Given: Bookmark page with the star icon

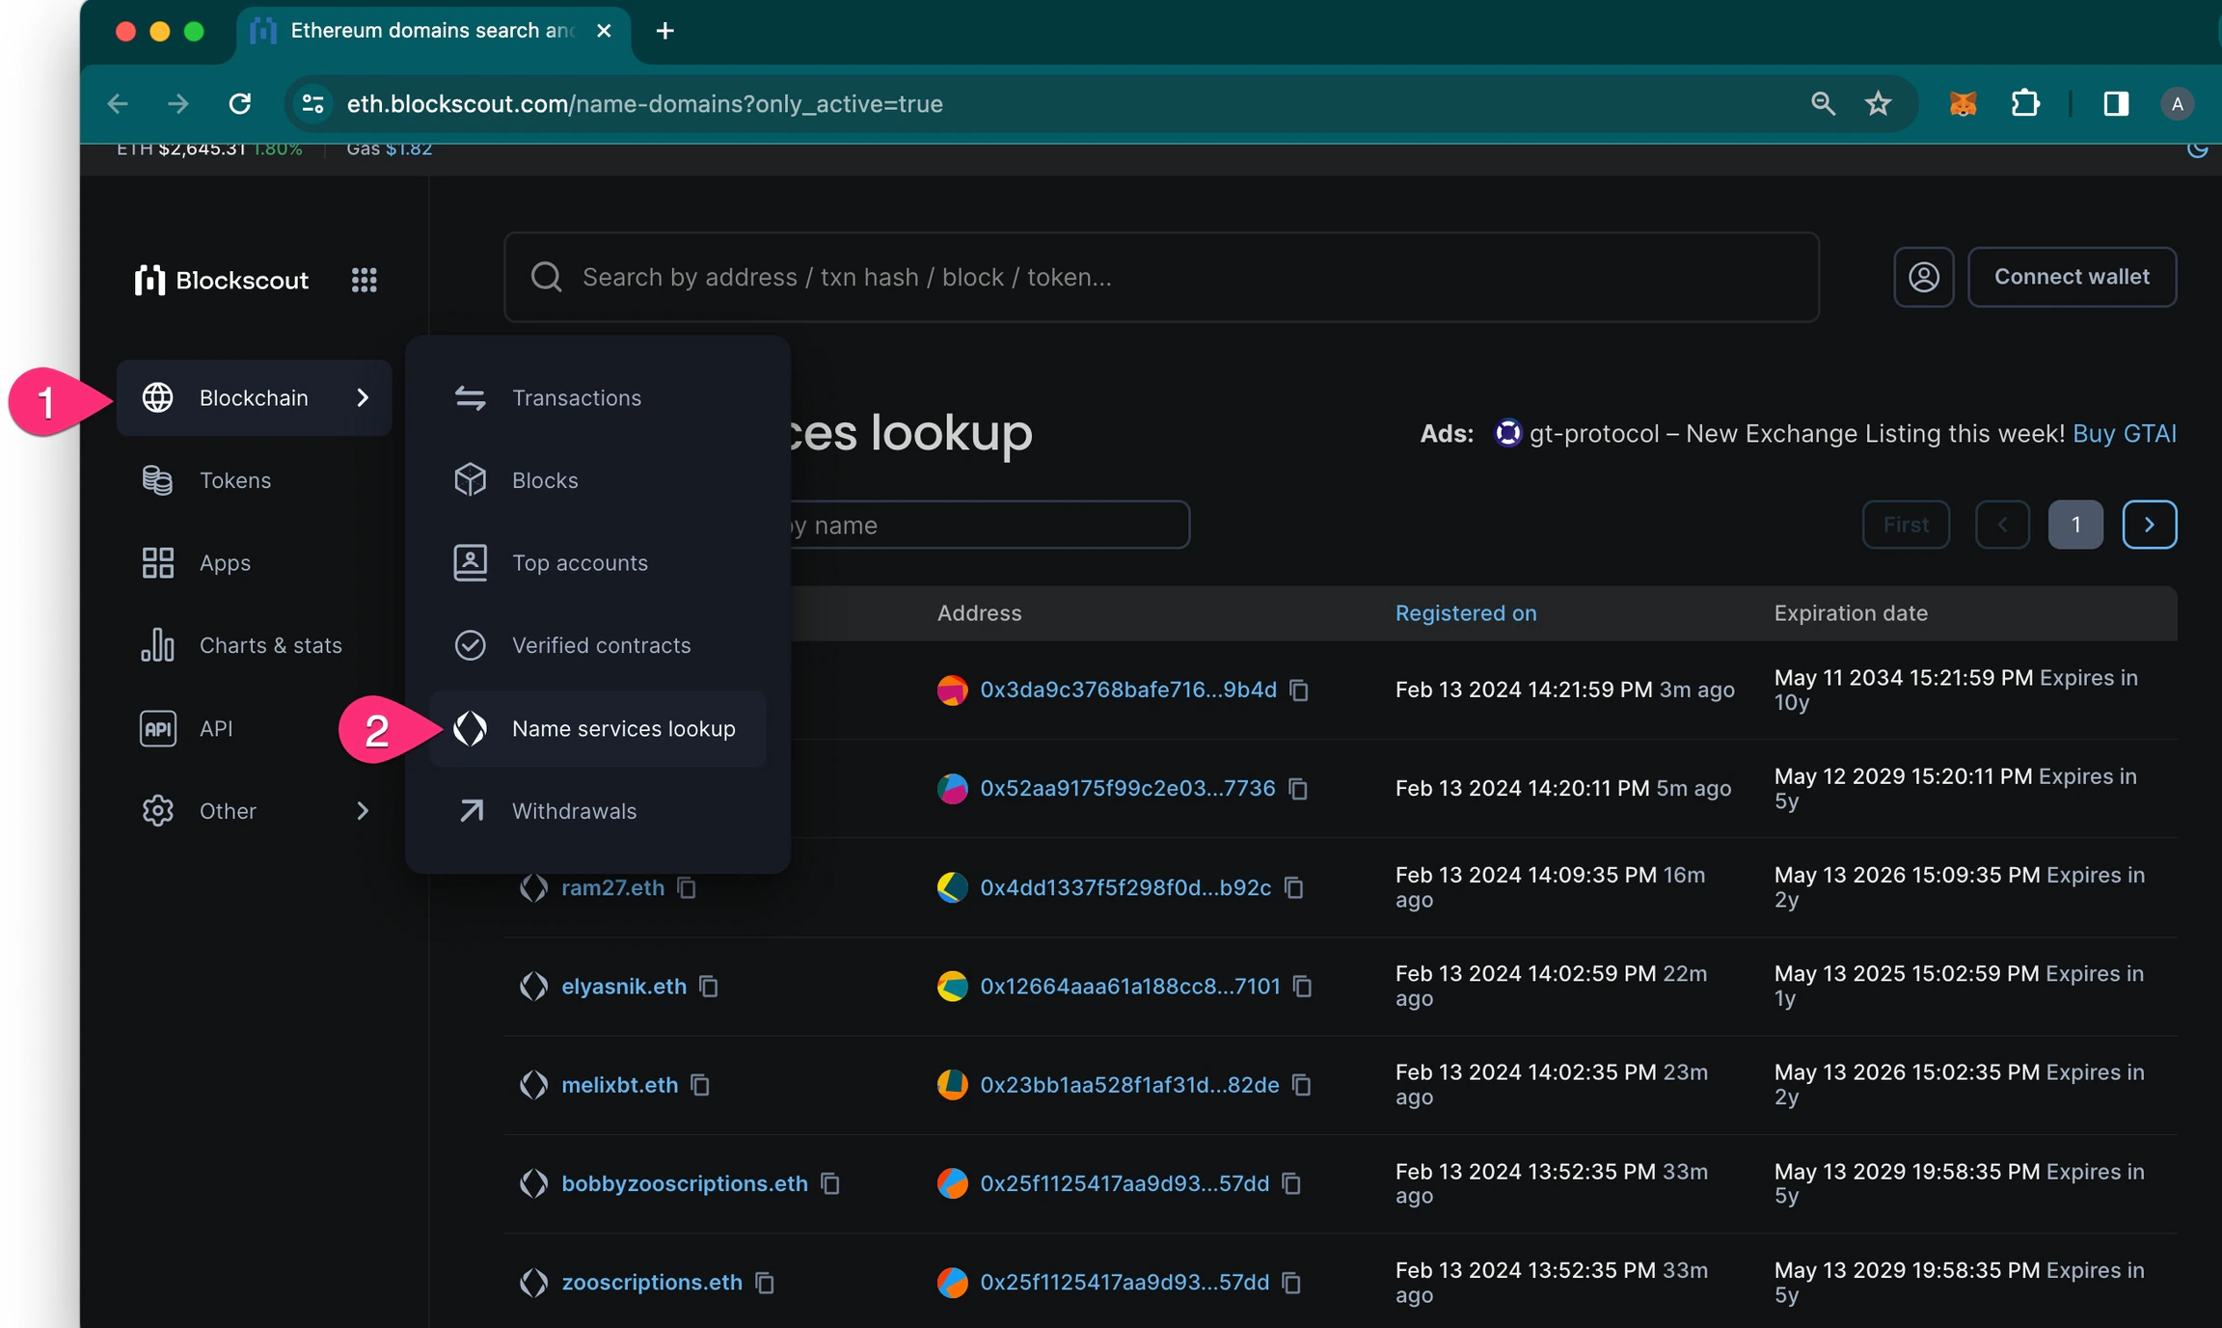Looking at the screenshot, I should [1878, 103].
